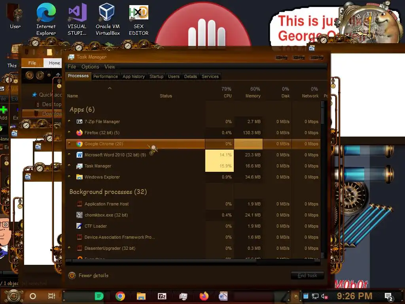
Task: Click the Application Frame Host icon
Action: pos(79,204)
